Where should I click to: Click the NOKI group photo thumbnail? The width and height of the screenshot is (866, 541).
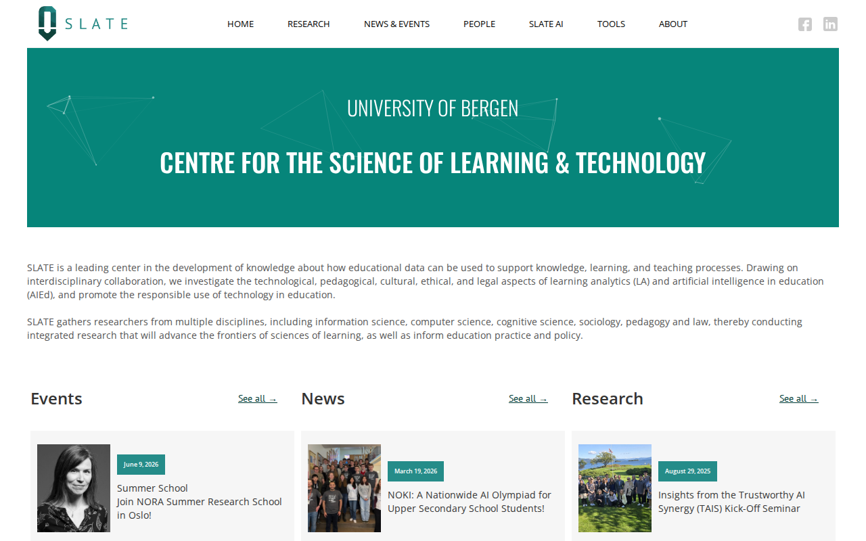[344, 488]
